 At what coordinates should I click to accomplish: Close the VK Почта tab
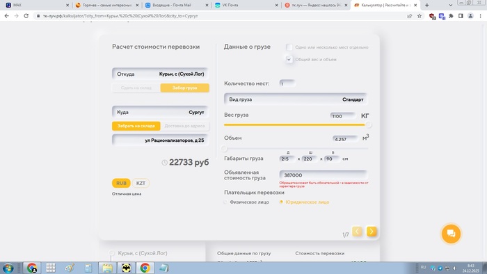276,6
